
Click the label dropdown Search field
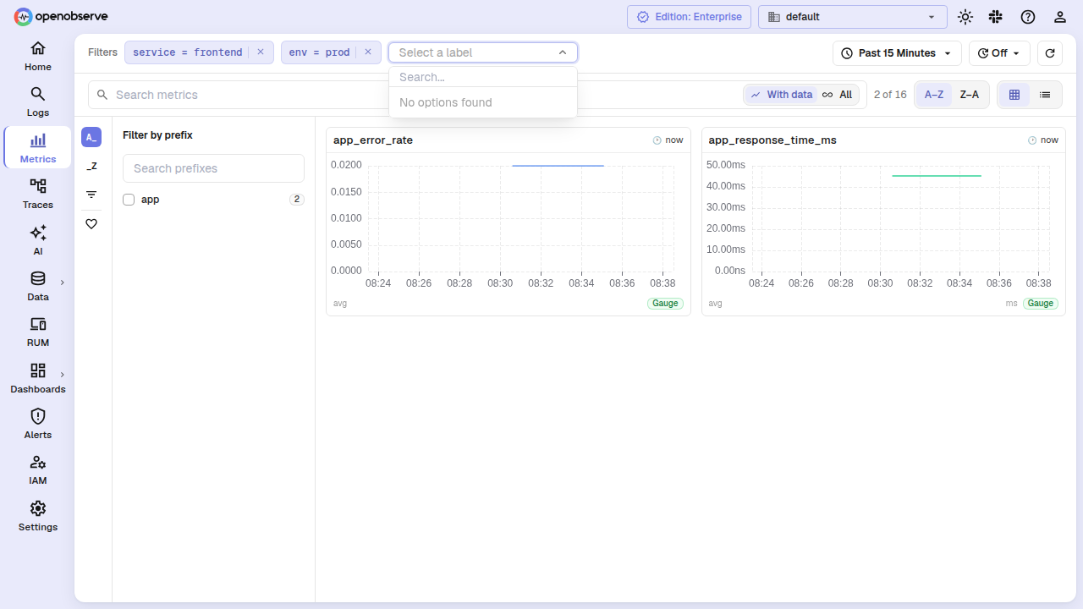tap(483, 77)
